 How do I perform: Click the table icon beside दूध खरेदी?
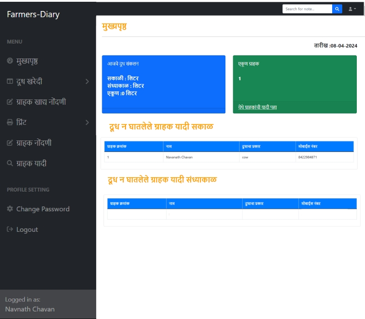10,82
